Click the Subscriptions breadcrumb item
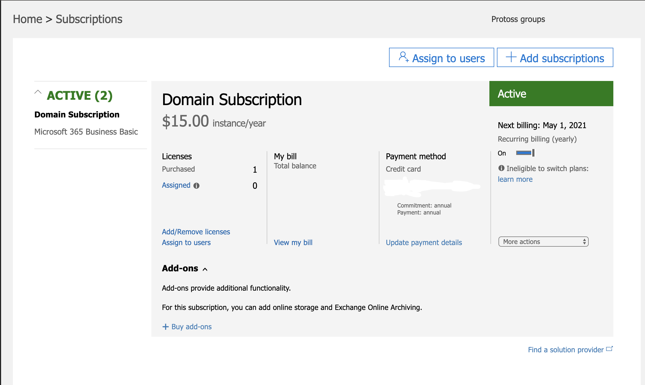 point(89,19)
